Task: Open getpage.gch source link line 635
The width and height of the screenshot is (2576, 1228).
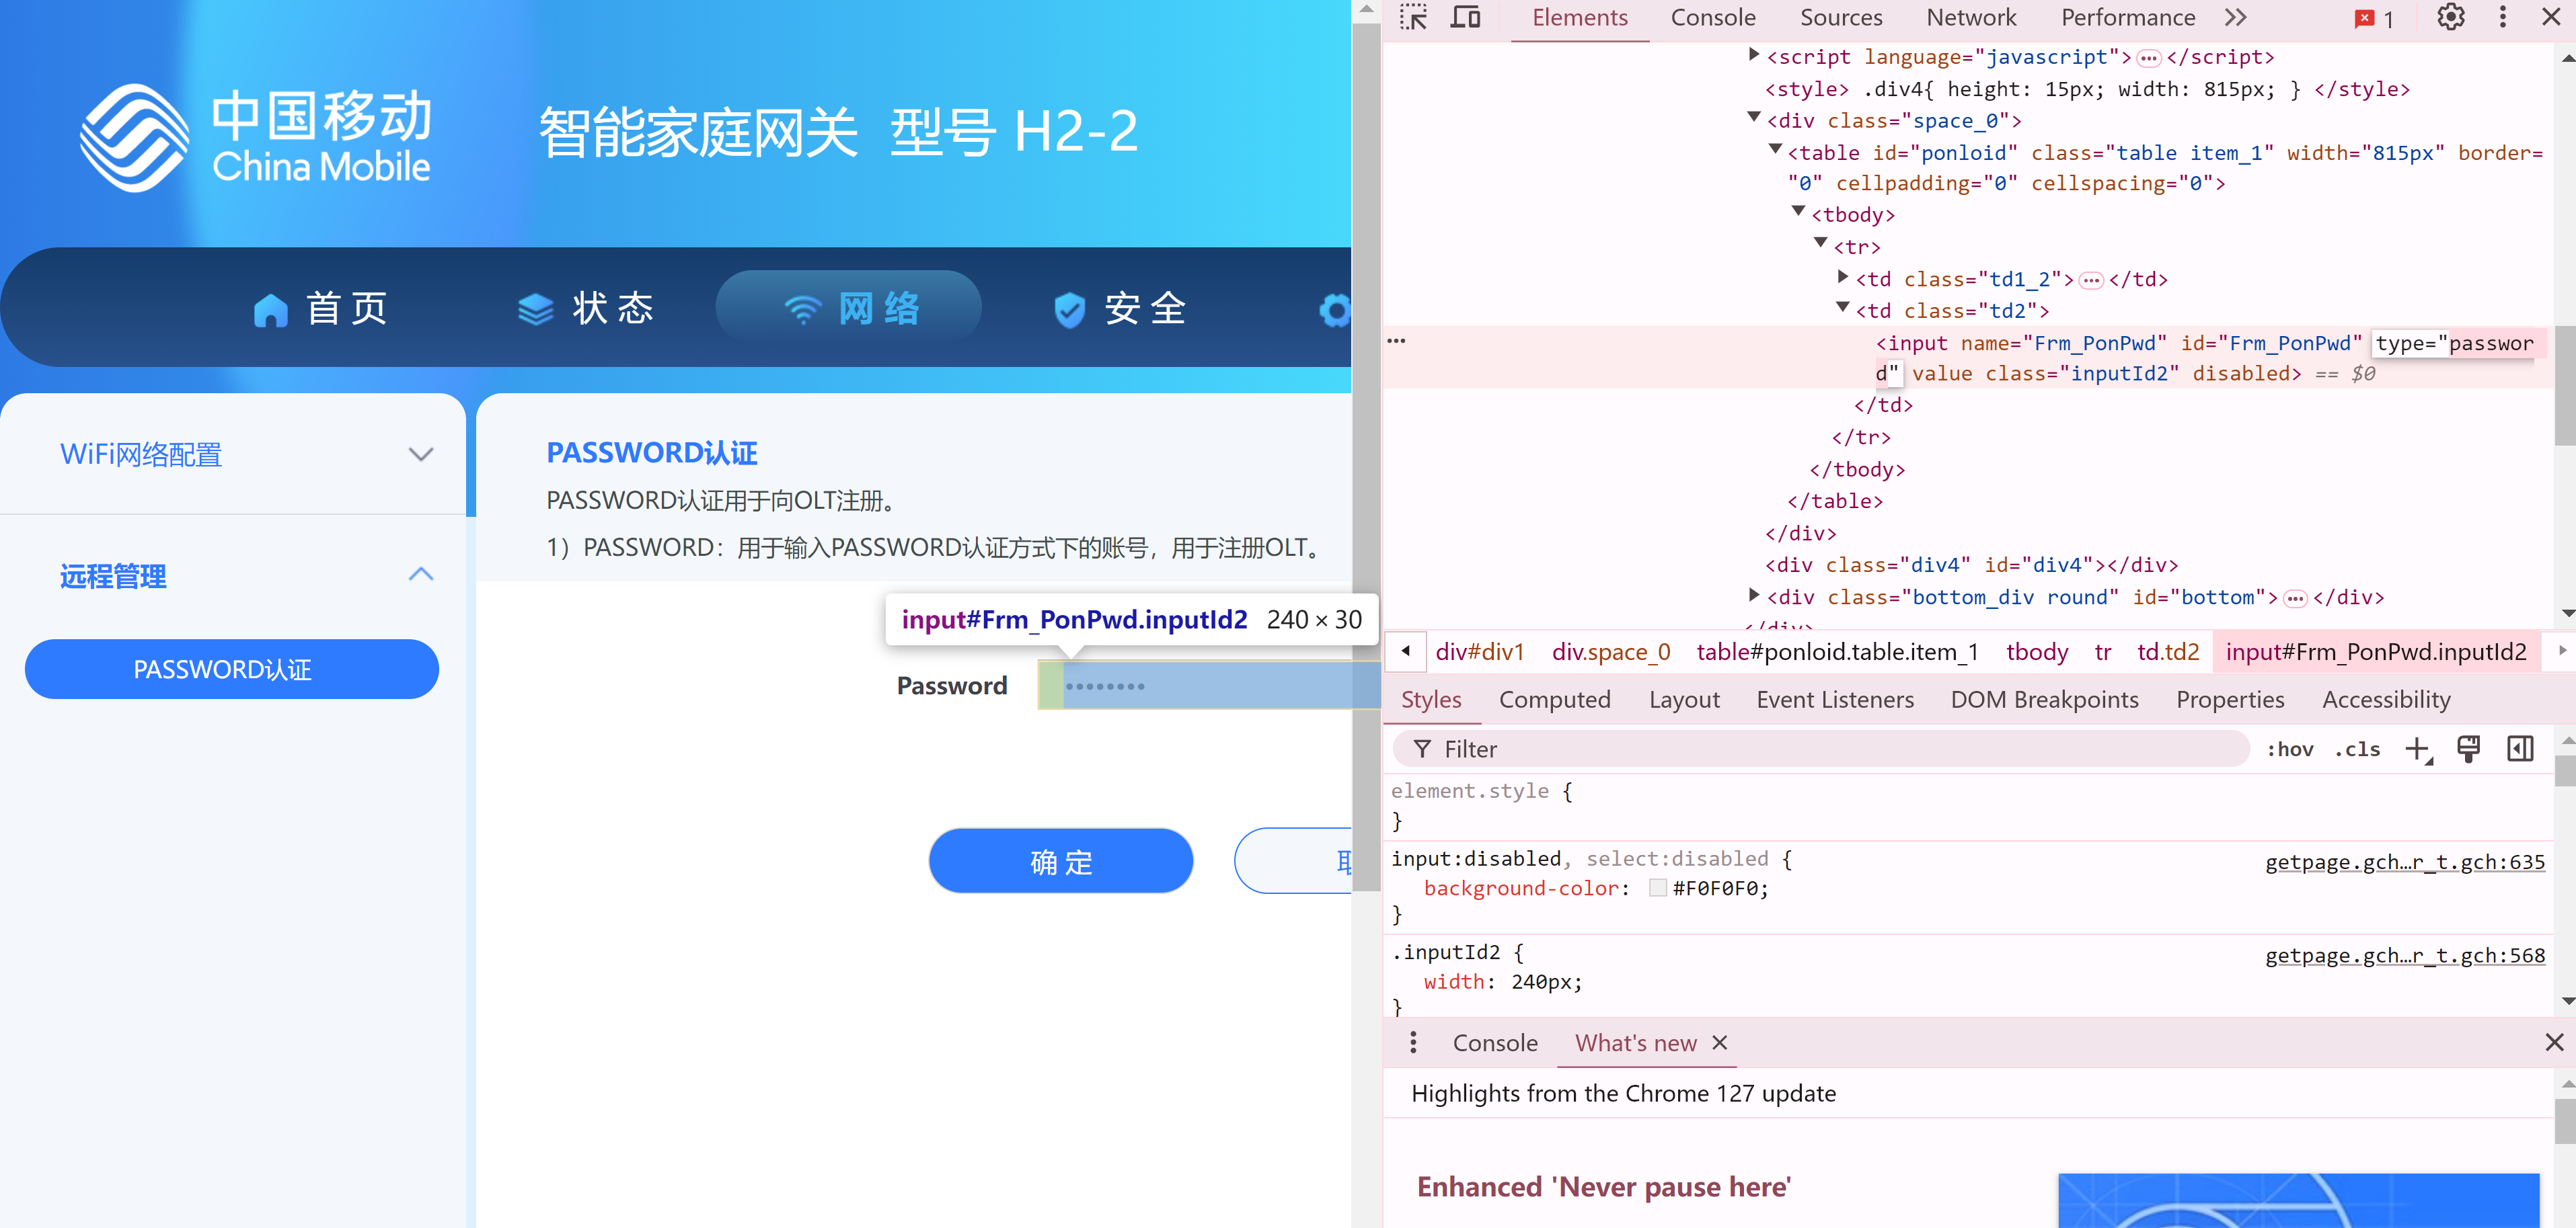Action: point(2404,862)
